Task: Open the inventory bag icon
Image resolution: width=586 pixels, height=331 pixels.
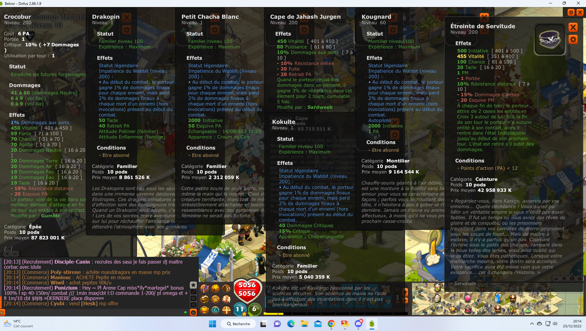Action: pyautogui.click(x=226, y=288)
